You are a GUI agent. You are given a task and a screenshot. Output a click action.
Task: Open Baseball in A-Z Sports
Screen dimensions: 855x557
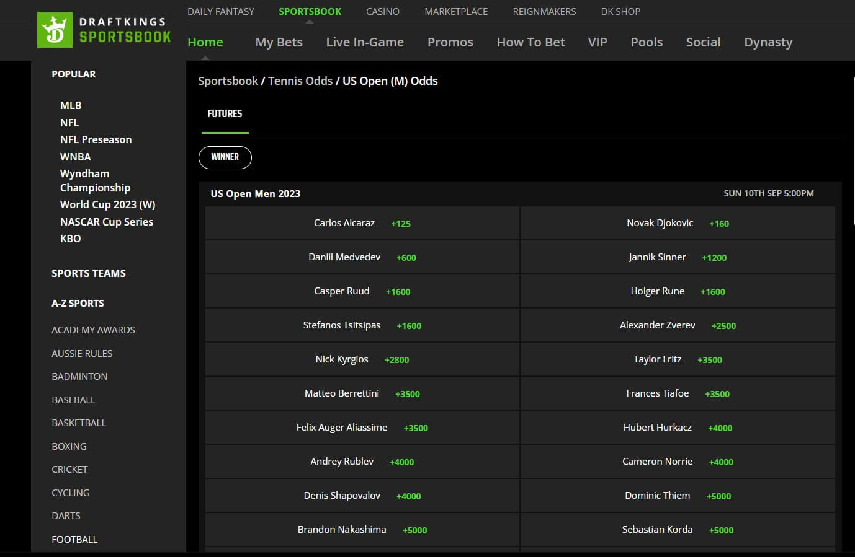(73, 400)
